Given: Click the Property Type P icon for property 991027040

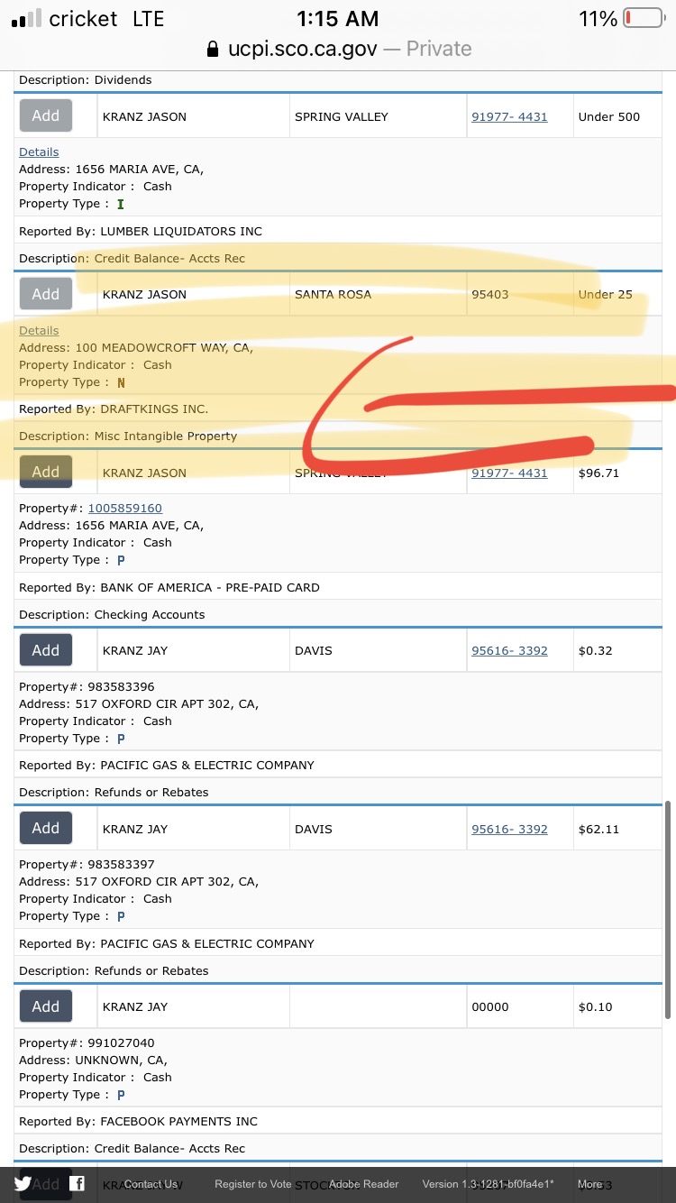Looking at the screenshot, I should click(x=121, y=1095).
